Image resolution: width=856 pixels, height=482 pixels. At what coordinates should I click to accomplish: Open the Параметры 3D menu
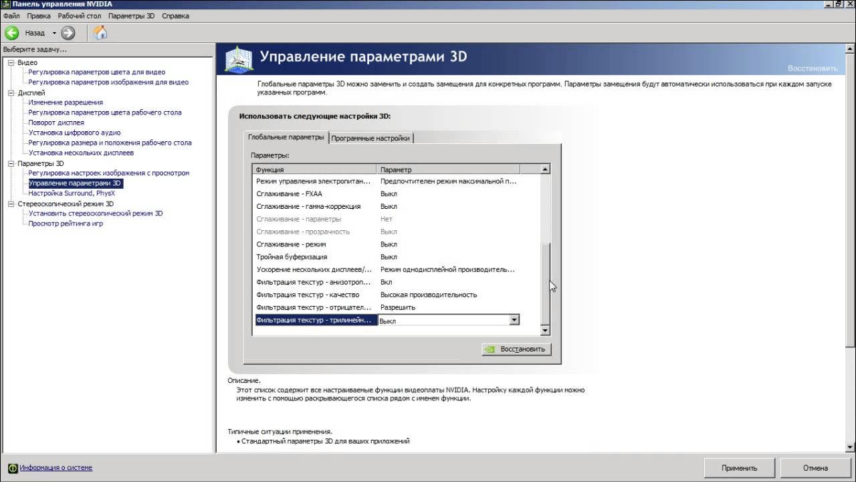tap(132, 15)
